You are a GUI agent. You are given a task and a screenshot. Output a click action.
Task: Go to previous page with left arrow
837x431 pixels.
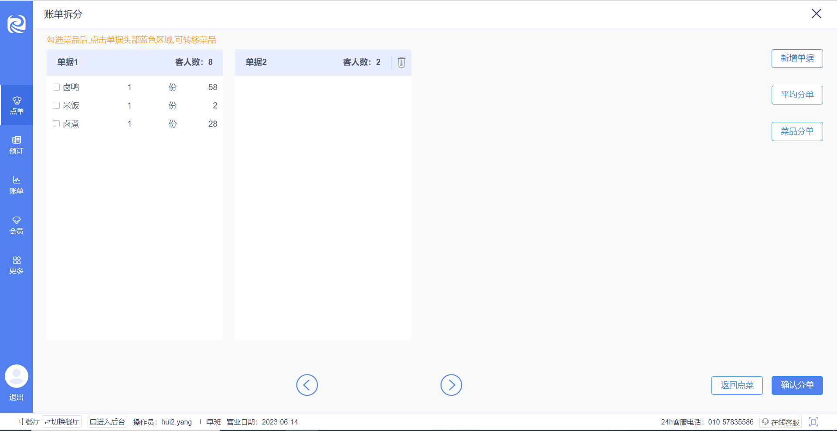point(307,385)
